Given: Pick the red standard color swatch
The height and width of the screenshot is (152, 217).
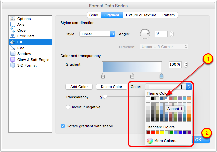Looking at the screenshot, I should 153,132.
